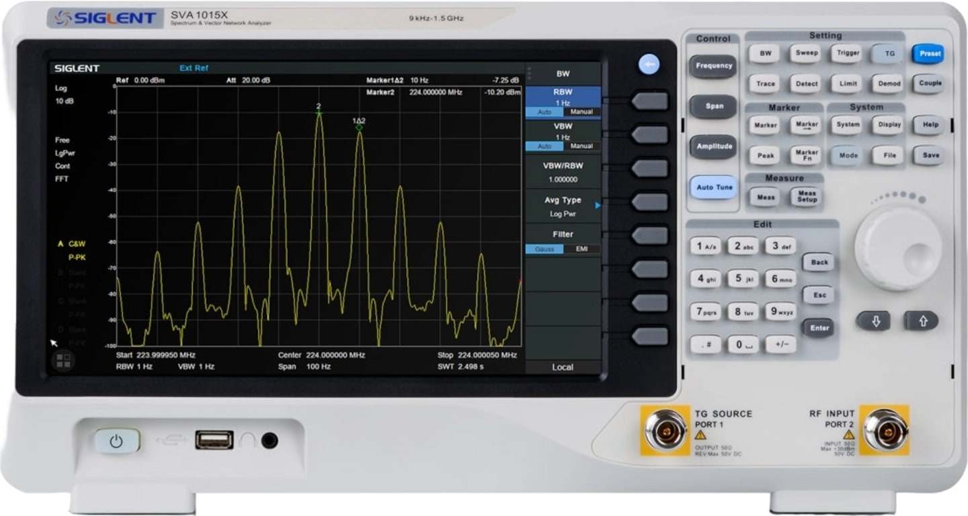
Task: Click the softkey beside Avg Type
Action: (650, 202)
